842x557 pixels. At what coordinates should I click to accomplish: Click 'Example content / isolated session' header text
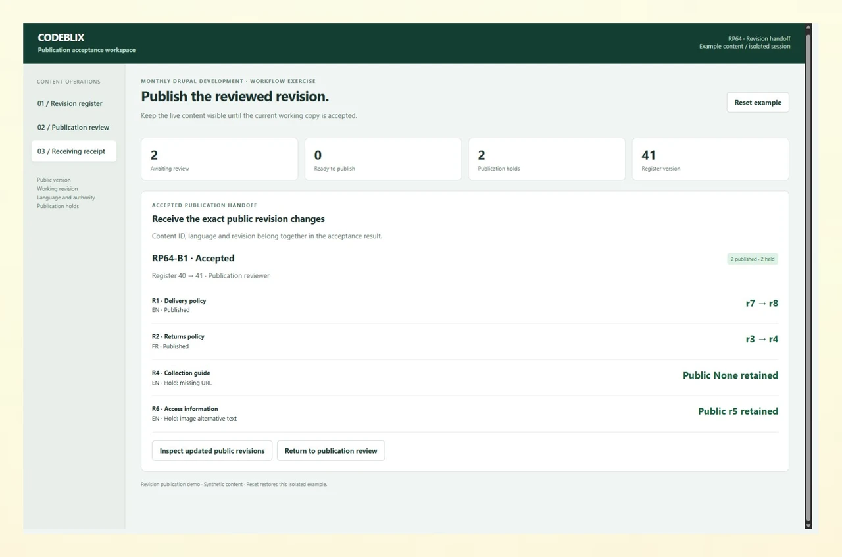[745, 47]
